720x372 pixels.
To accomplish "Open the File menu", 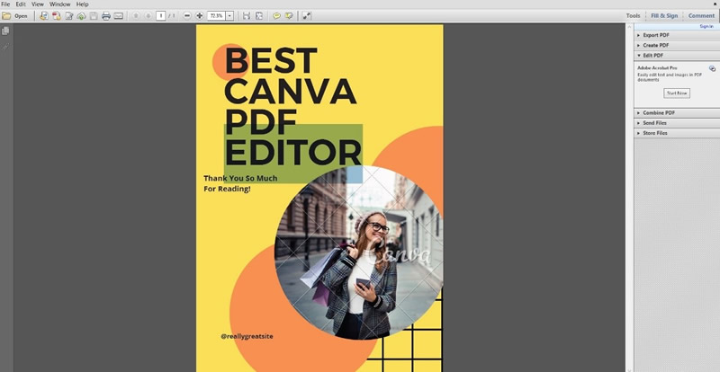I will pyautogui.click(x=5, y=4).
